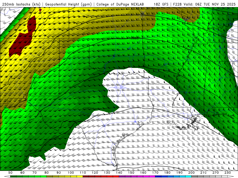Viewport: 238px width, 178px height.
Task: Click the '80' color scale label
Action: point(47,173)
